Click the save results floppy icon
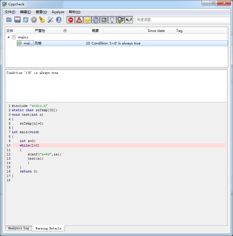 [x=17, y=20]
